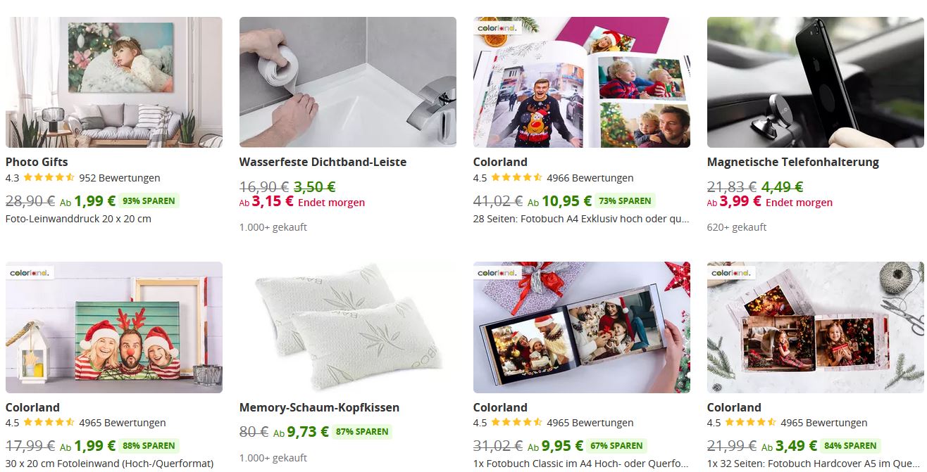Click the Colorland logo badge on Fotobuch Classic

(x=497, y=272)
